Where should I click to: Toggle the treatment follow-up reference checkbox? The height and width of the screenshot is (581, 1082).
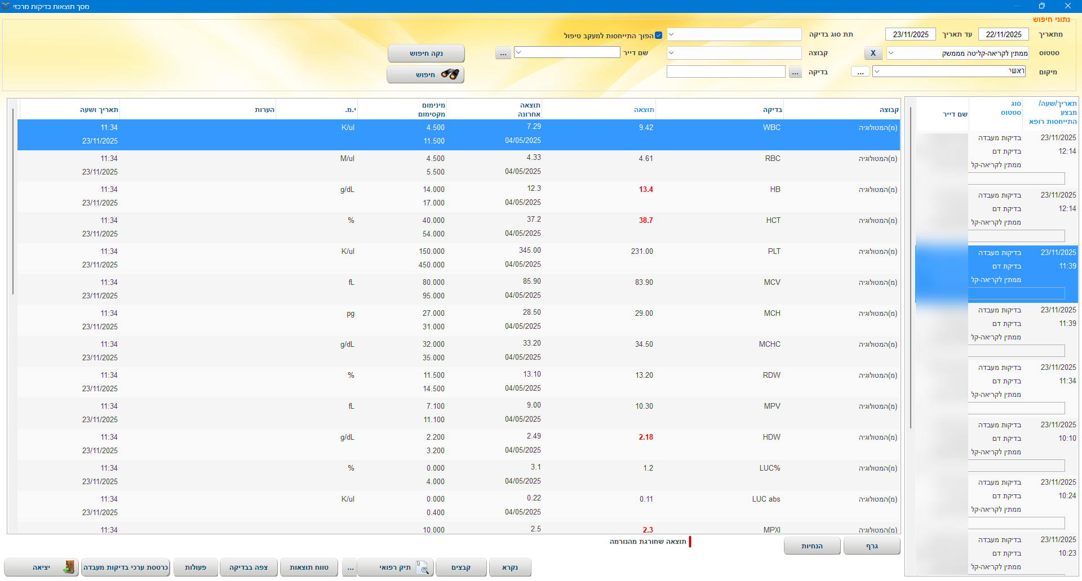point(658,35)
